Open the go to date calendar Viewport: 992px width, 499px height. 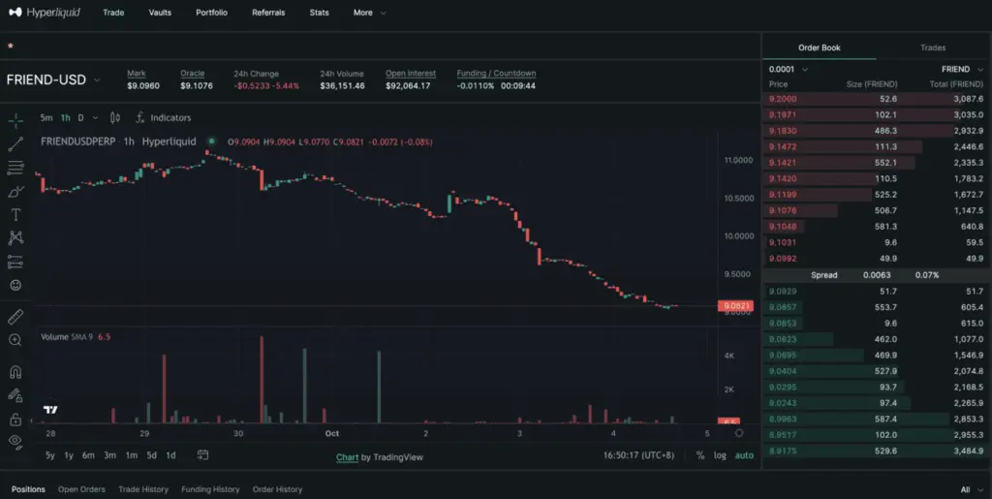point(202,454)
